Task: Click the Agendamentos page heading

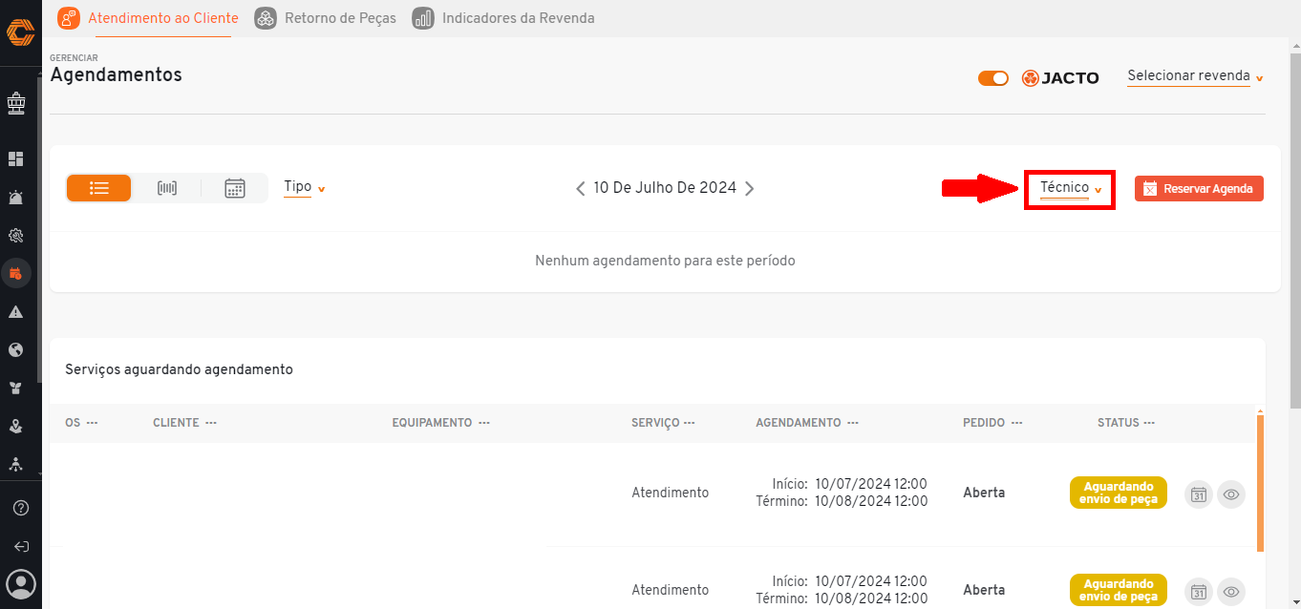Action: [x=116, y=74]
